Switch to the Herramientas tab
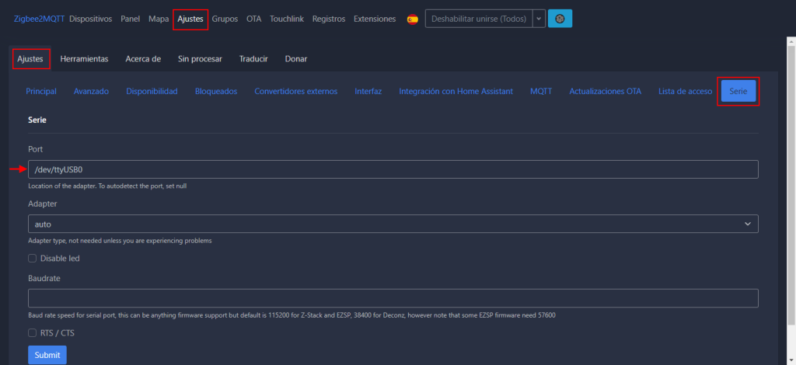The height and width of the screenshot is (365, 796). (x=84, y=58)
